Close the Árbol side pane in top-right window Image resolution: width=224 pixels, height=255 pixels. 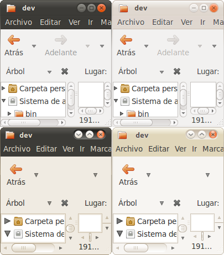(x=177, y=71)
